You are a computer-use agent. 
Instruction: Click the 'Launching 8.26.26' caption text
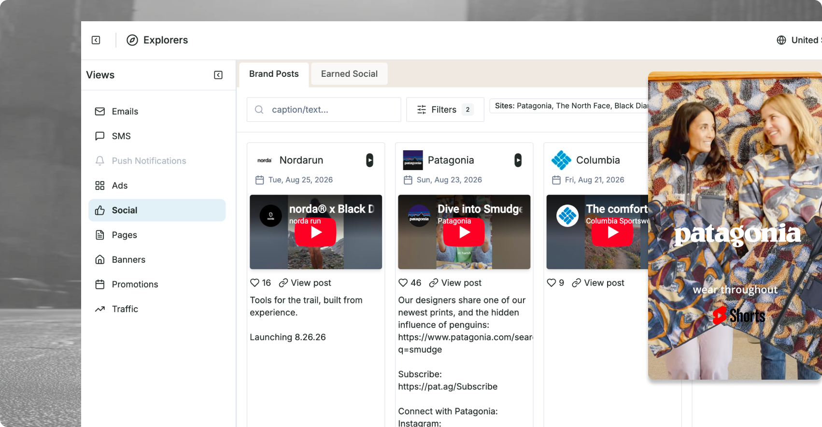pos(288,337)
